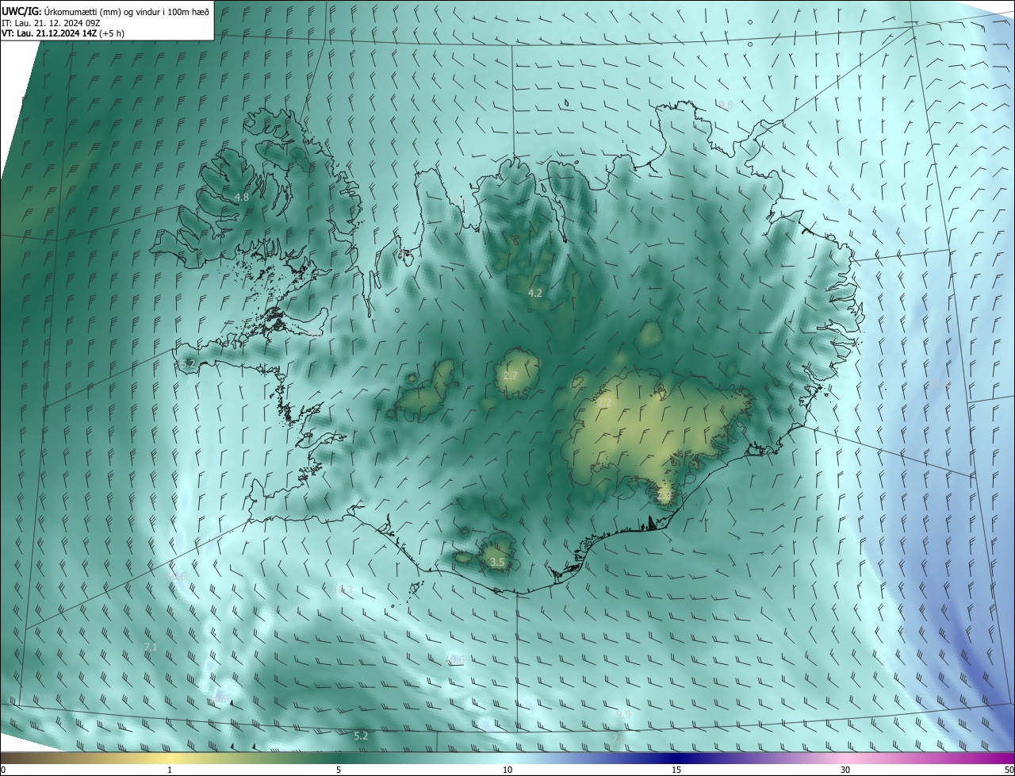
Task: Click the 7.6 value near the bottom edge
Action: [619, 739]
